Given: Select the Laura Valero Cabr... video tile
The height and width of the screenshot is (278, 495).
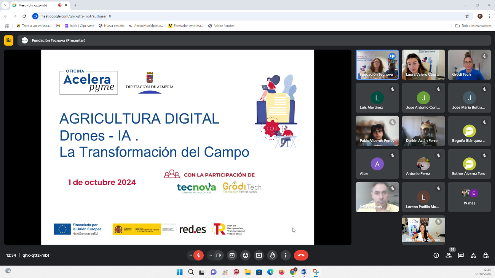Looking at the screenshot, I should click(x=423, y=65).
